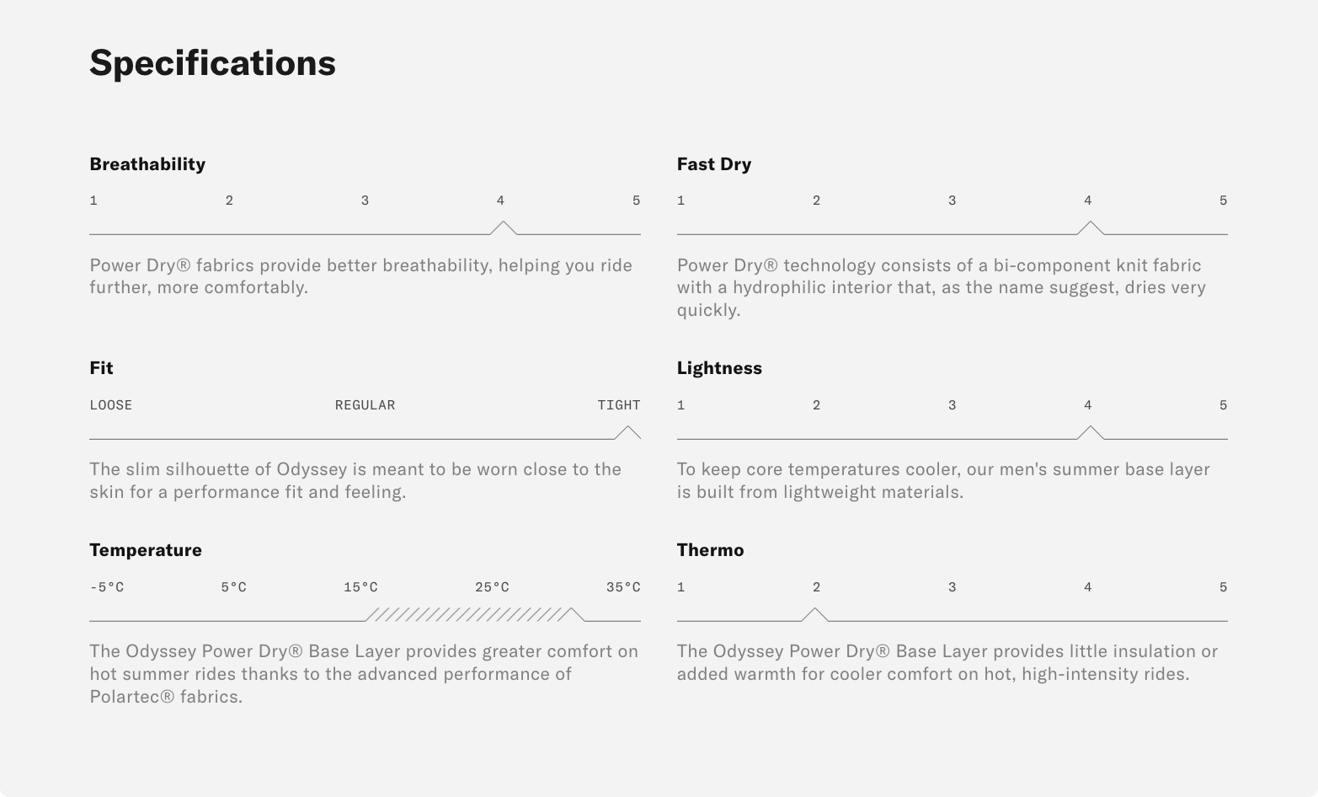
Task: Click number 3 on the Lightness scale
Action: 952,405
